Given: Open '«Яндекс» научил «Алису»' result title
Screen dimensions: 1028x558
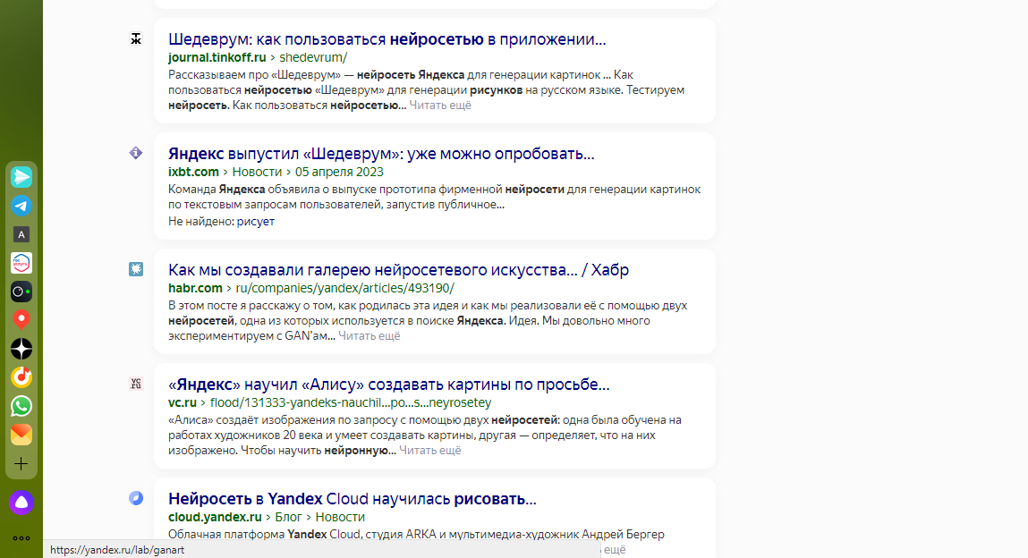Looking at the screenshot, I should [x=389, y=385].
